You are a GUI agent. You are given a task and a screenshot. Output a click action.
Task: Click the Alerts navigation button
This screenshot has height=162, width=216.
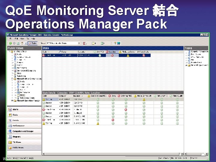click(x=24, y=109)
